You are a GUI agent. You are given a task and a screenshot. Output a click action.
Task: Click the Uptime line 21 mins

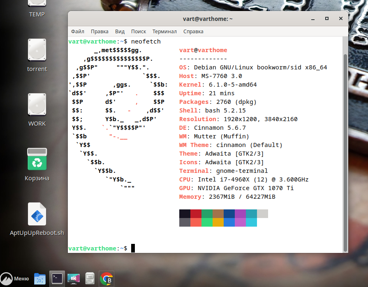click(x=207, y=93)
